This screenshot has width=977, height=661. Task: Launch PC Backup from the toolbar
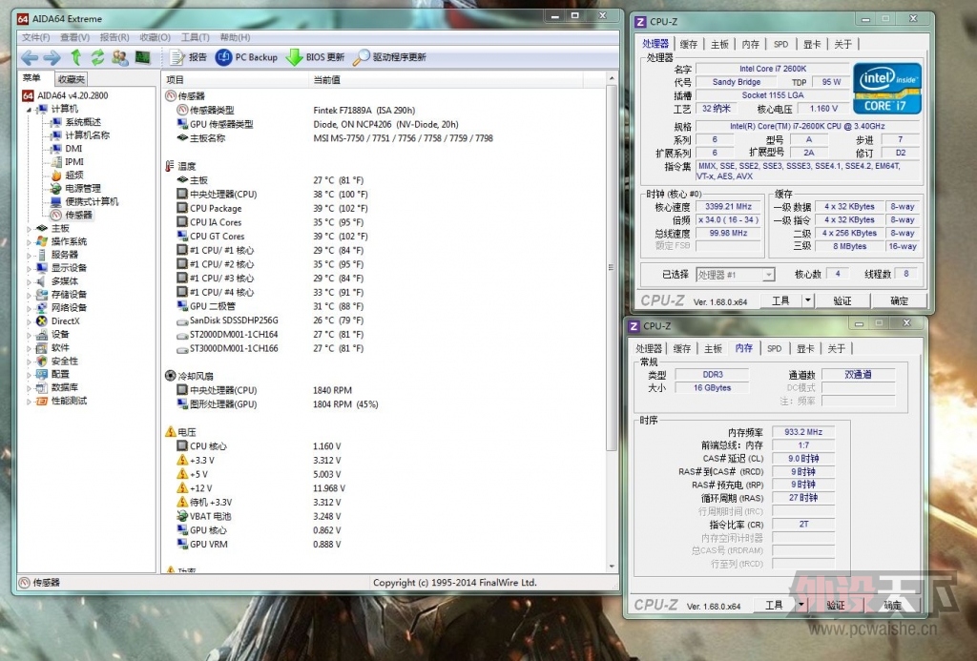click(x=246, y=57)
